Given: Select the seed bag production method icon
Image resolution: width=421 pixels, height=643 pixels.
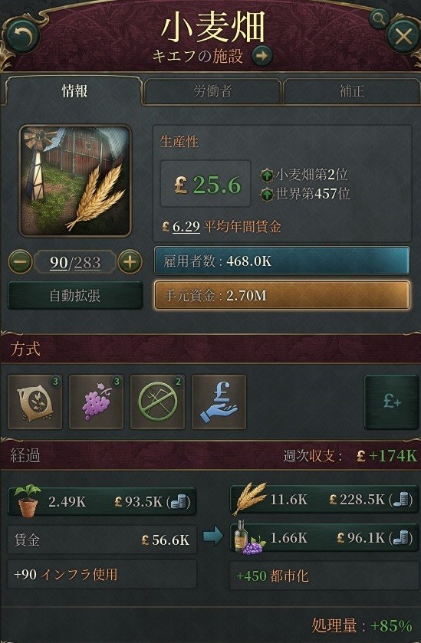Looking at the screenshot, I should (35, 402).
